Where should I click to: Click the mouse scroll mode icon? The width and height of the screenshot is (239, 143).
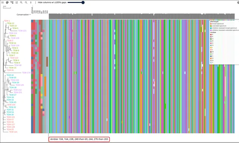coord(31,3)
